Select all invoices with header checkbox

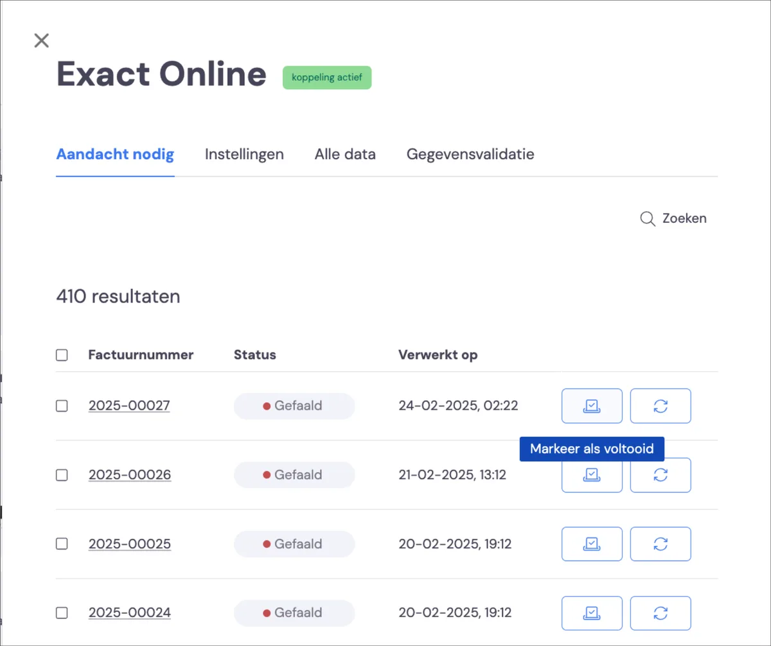[x=62, y=355]
